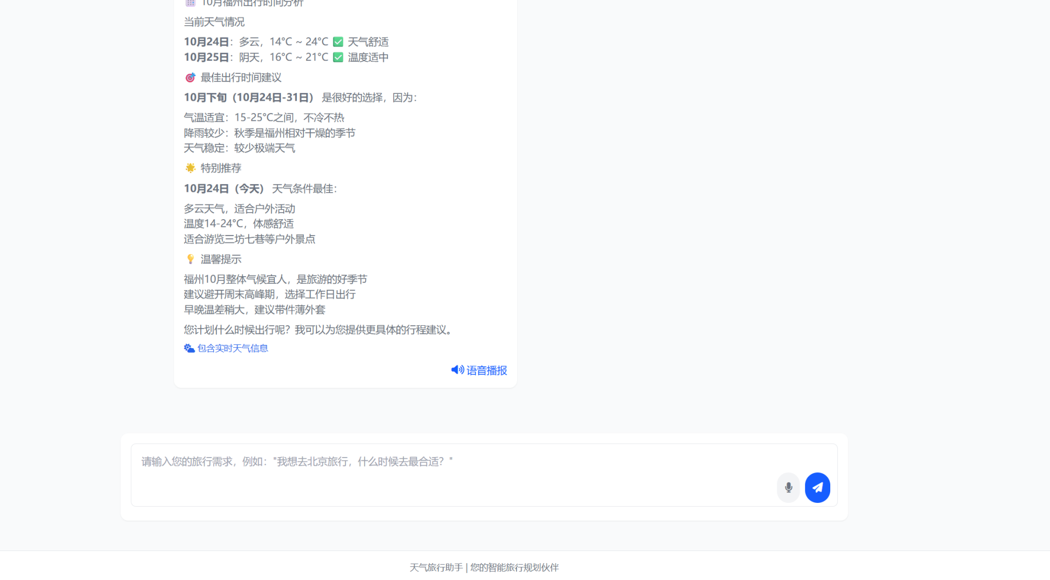Click the line 降雨较少：秋季是福州相对干燥的季节
Screen dimensions: 1050x580
(269, 133)
